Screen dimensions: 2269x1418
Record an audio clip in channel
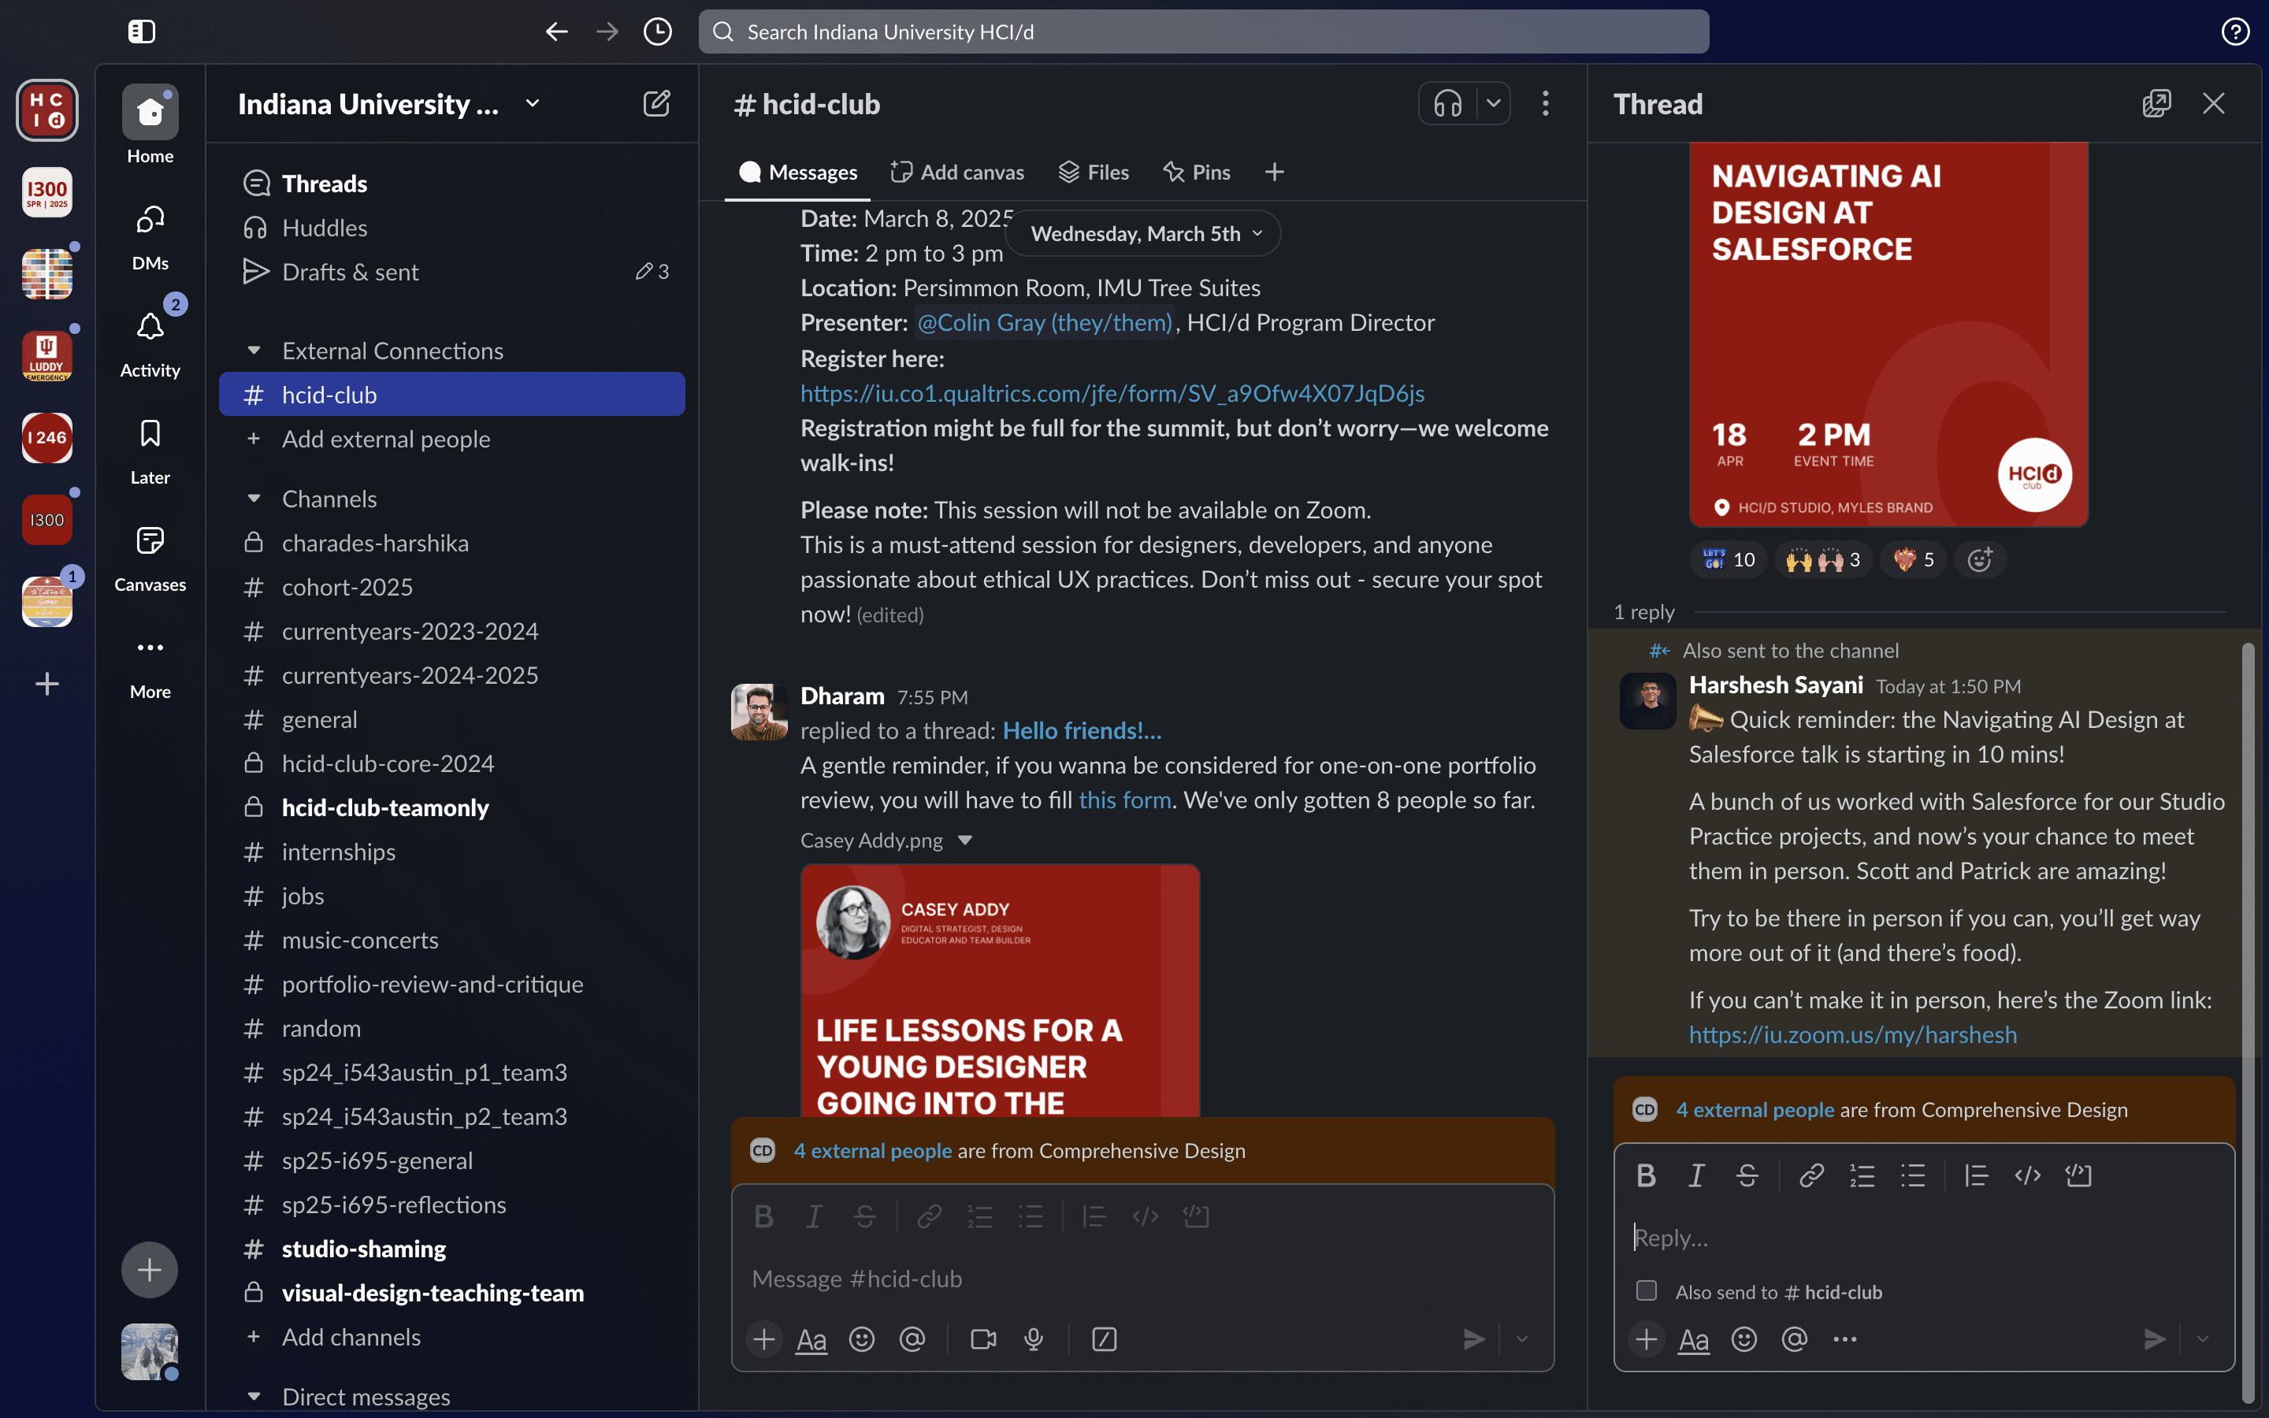pyautogui.click(x=1033, y=1339)
